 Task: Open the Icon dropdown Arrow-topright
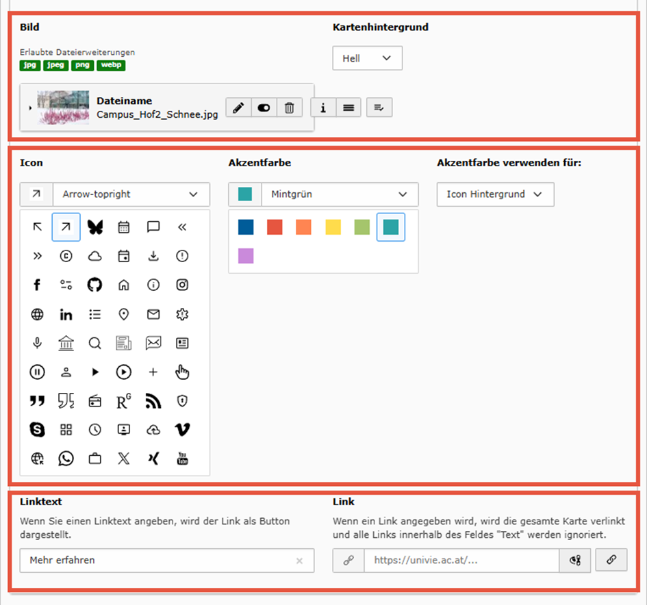[x=131, y=194]
